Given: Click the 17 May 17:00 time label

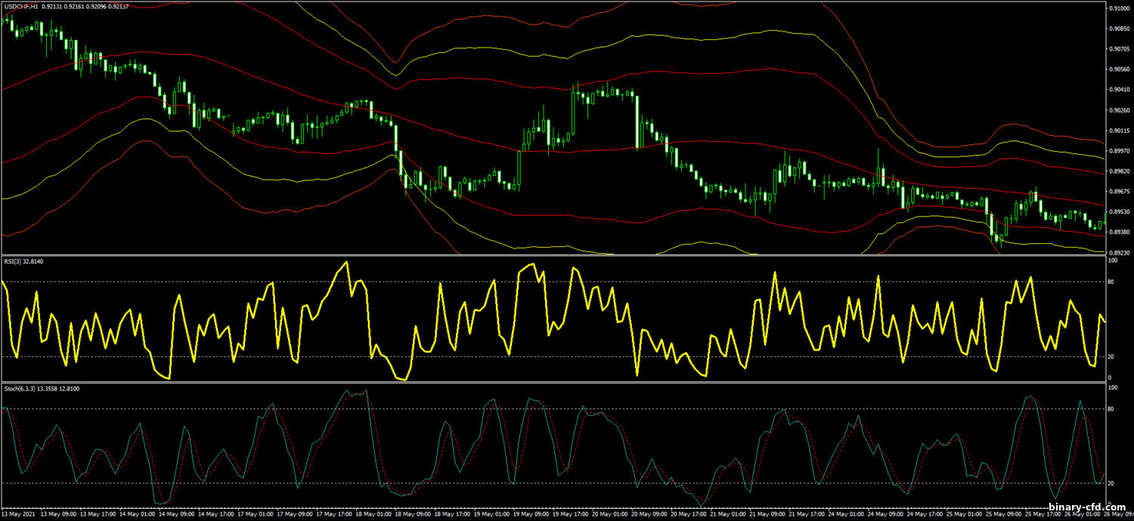Looking at the screenshot, I should click(334, 514).
